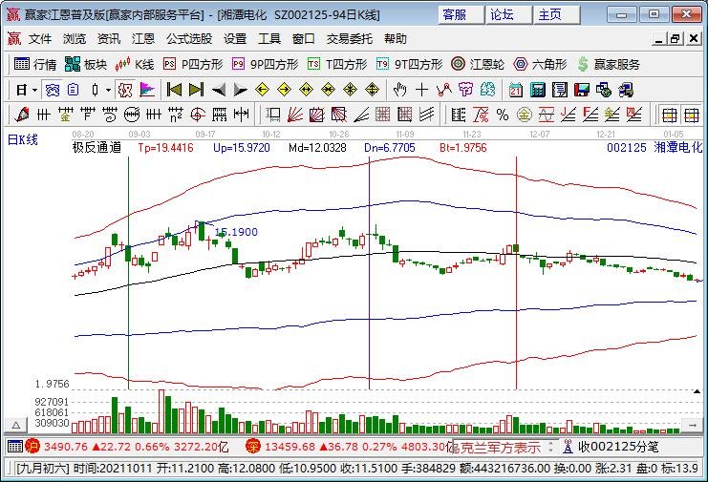The width and height of the screenshot is (708, 482).
Task: Click the red zigzag line icon
Action: (x=444, y=90)
